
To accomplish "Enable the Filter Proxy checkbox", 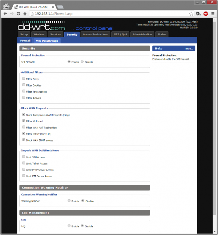I will point(24,79).
